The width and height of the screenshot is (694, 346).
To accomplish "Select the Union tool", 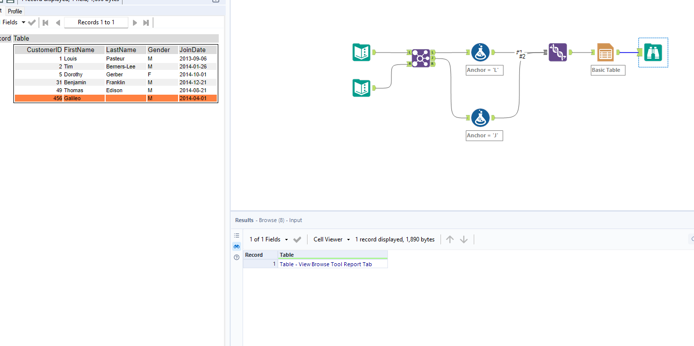I will (558, 52).
